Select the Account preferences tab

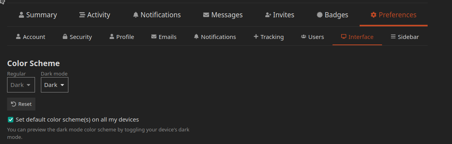[x=31, y=37]
